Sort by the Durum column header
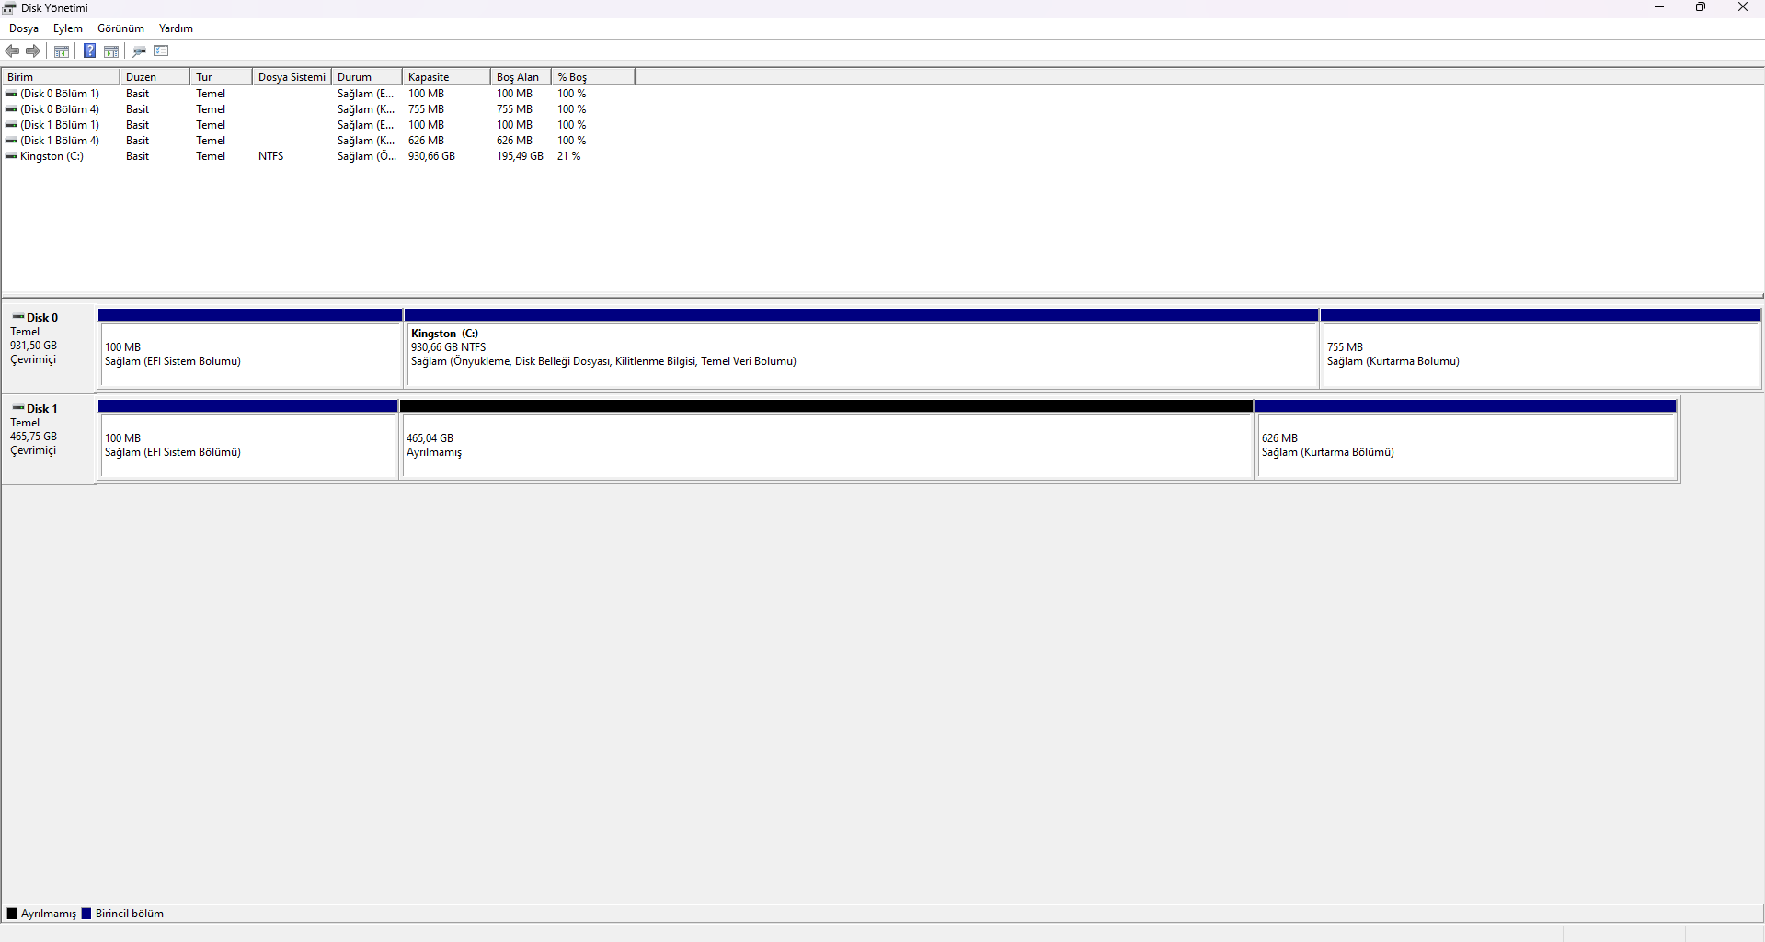The height and width of the screenshot is (942, 1765). 367,77
